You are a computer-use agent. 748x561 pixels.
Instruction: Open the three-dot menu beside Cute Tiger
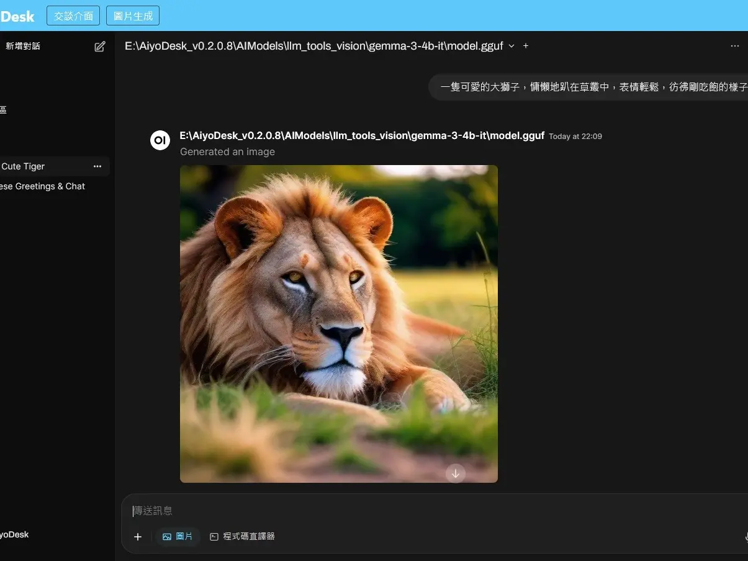97,166
